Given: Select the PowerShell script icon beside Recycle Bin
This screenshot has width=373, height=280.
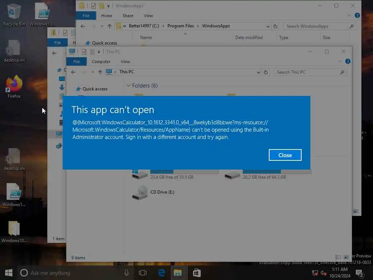Looking at the screenshot, I should tap(42, 15).
